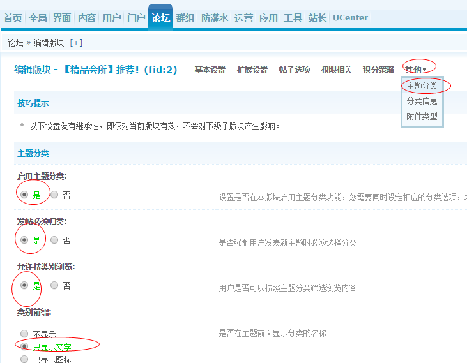The height and width of the screenshot is (363, 467).
Task: Go to the 门户 navigation tab
Action: (x=136, y=18)
